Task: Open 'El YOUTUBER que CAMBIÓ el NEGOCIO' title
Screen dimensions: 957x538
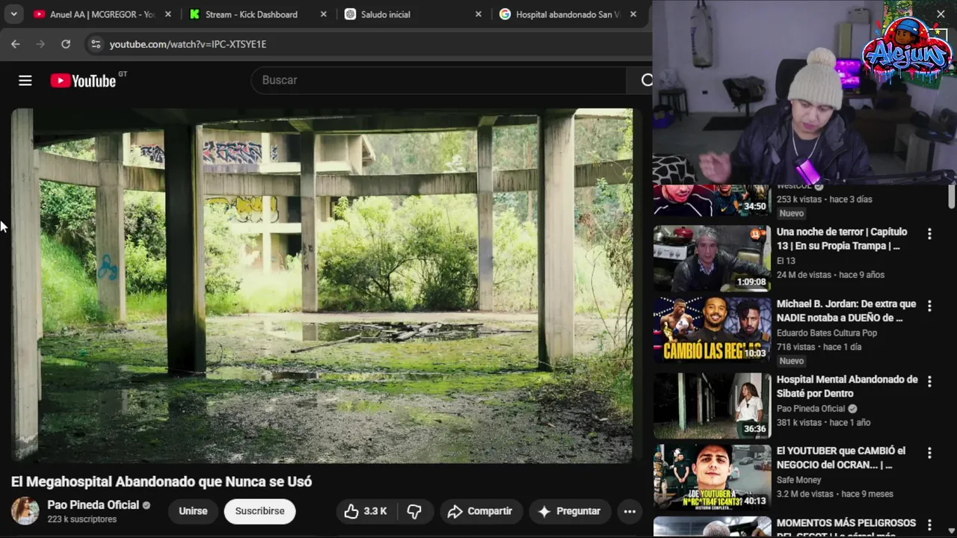Action: point(841,457)
